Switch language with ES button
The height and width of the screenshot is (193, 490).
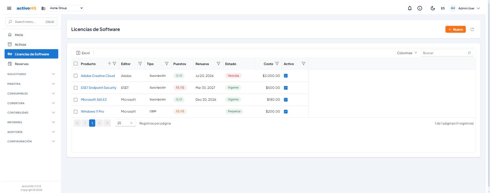(443, 8)
